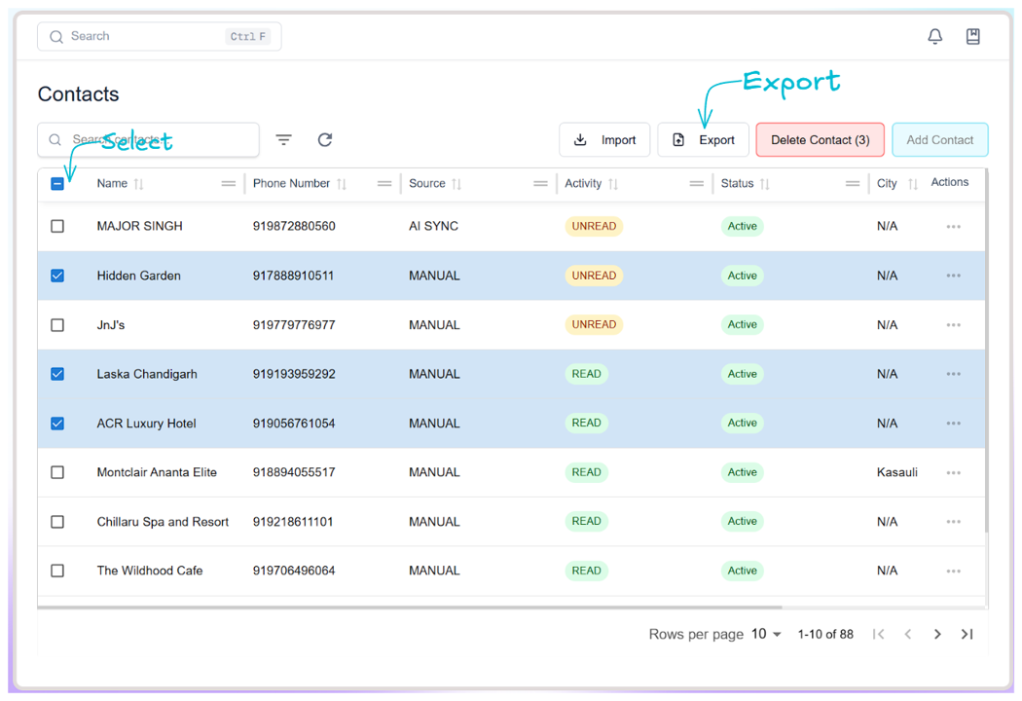Screen dimensions: 1022x701
Task: Open the Source column options menu
Action: (x=541, y=183)
